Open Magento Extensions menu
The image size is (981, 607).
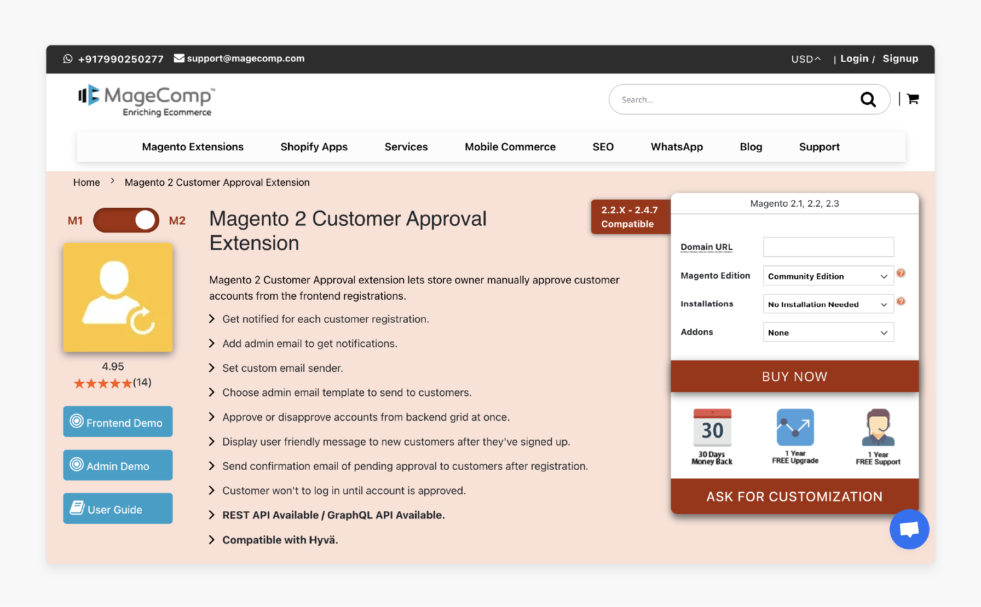(193, 147)
